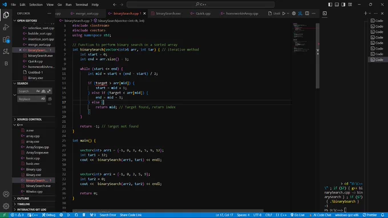Click Go Live in status bar

[297, 215]
